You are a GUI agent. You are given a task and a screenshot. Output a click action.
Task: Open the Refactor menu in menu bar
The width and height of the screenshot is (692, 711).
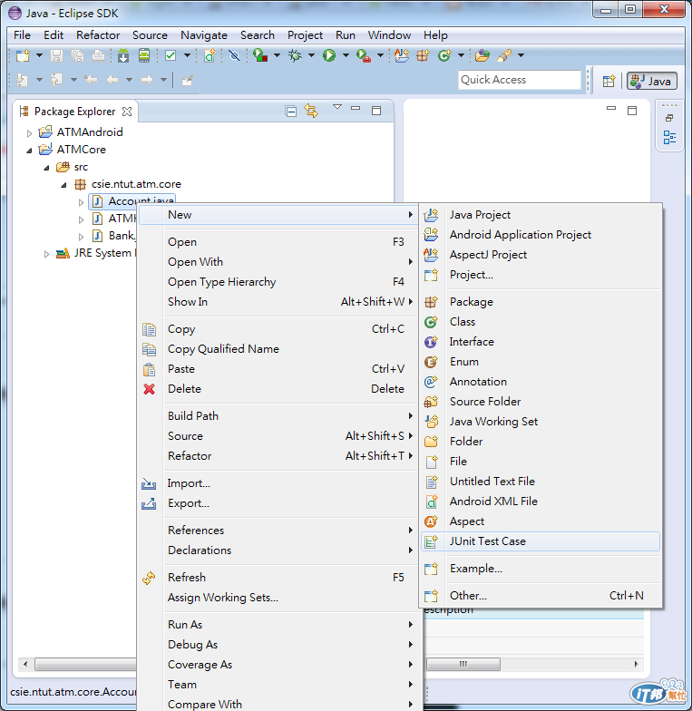click(x=98, y=34)
